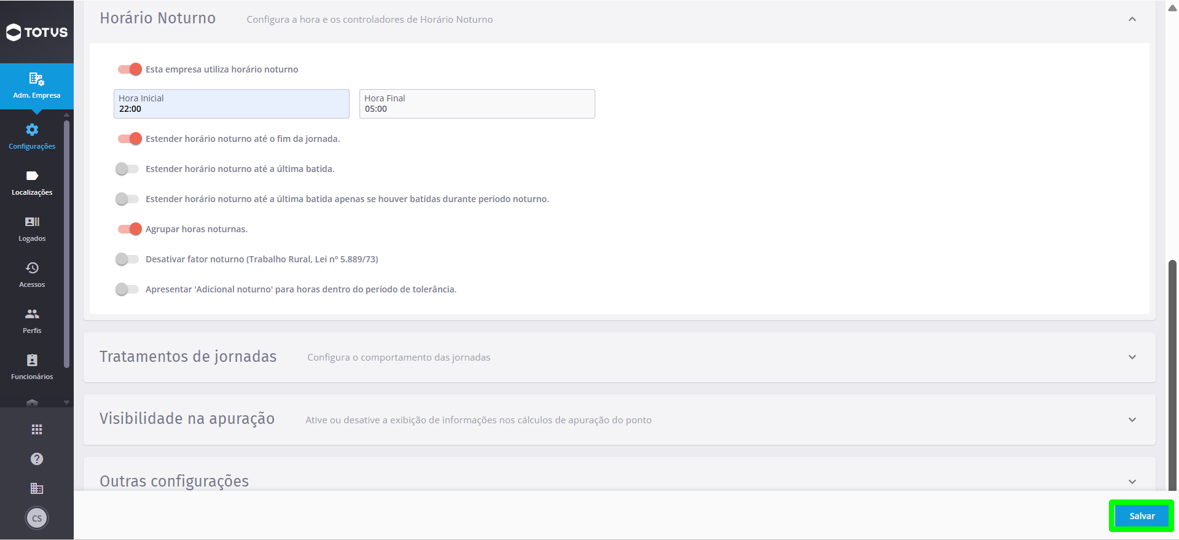This screenshot has height=540, width=1179.
Task: Enable toggle for última batida apenas durante período noturno
Action: 127,199
